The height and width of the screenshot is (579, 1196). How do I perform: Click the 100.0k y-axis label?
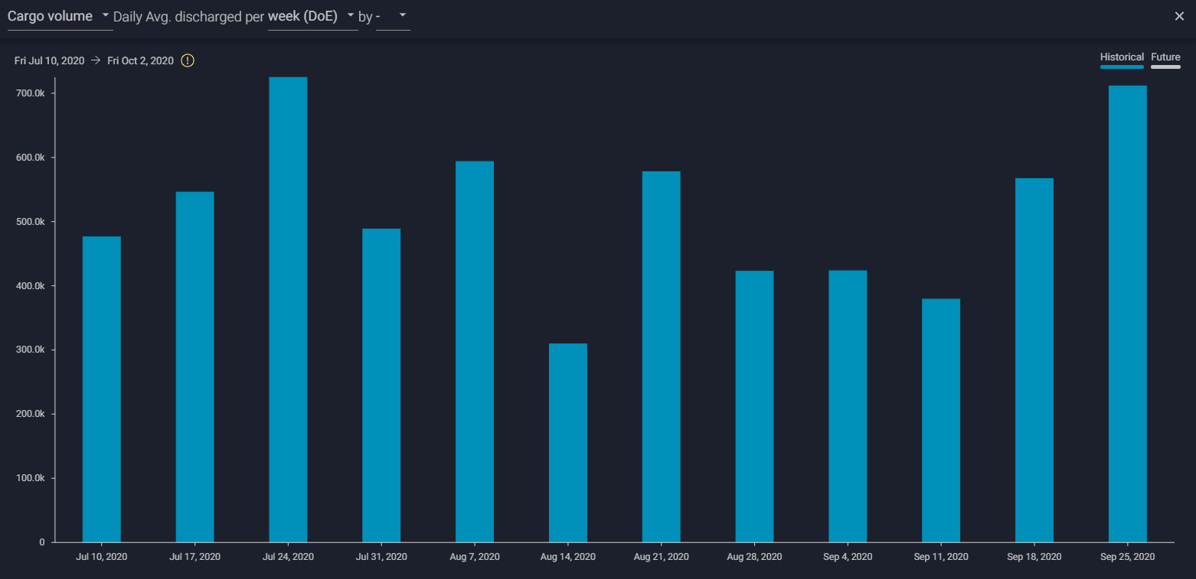click(x=31, y=478)
